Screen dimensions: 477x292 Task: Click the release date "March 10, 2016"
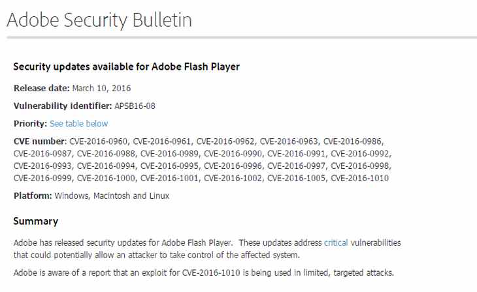[93, 88]
